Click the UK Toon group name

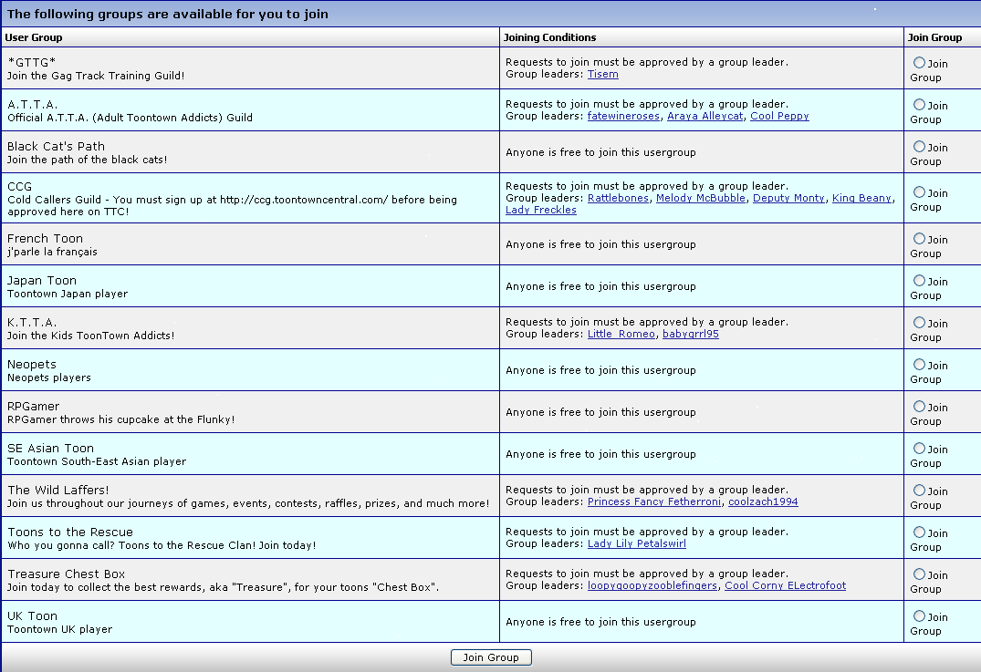[x=33, y=615]
